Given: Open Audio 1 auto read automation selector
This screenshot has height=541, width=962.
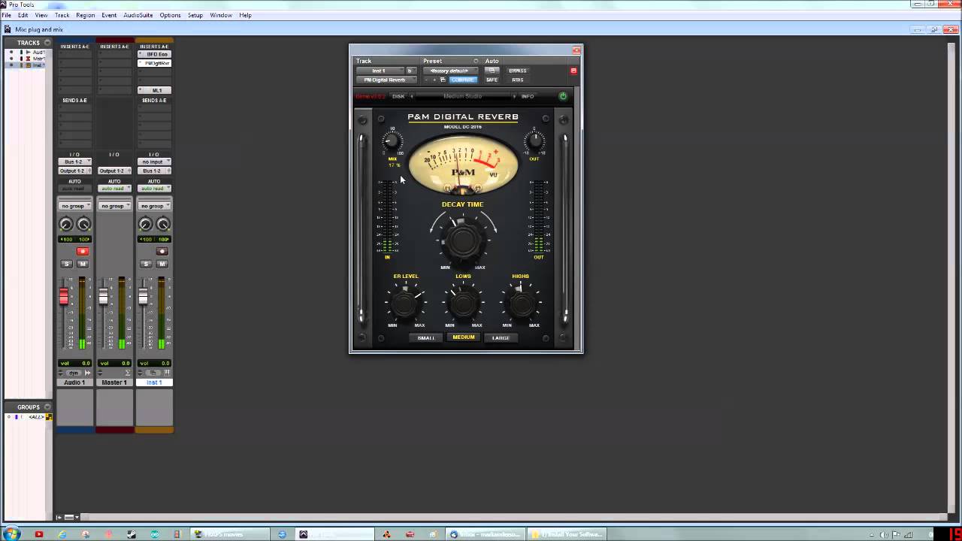Looking at the screenshot, I should [74, 188].
